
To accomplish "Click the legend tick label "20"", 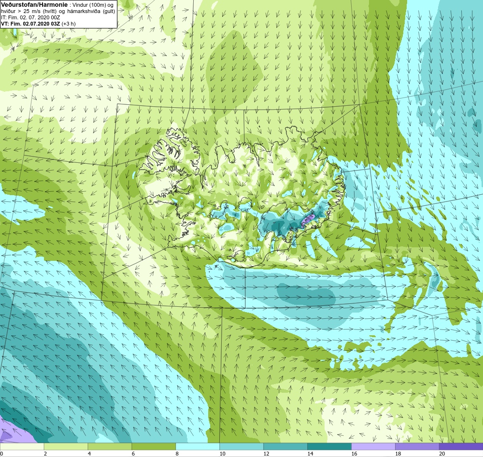I will click(x=442, y=454).
